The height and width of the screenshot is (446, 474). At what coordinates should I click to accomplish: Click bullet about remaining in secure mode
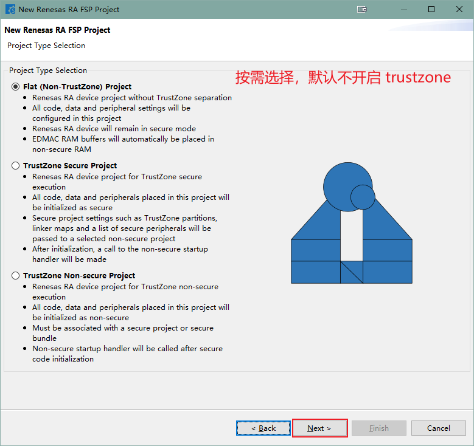pos(114,128)
